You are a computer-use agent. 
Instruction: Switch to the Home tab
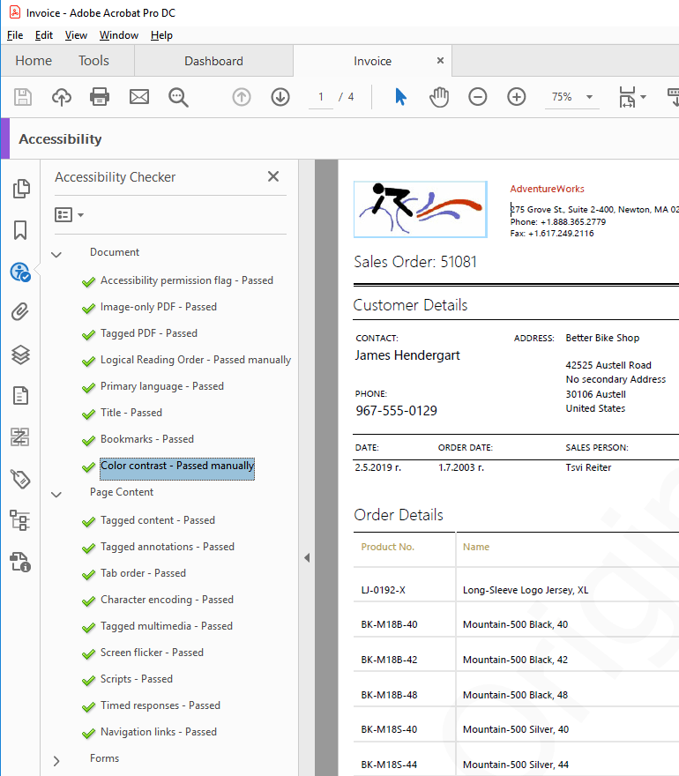(34, 60)
